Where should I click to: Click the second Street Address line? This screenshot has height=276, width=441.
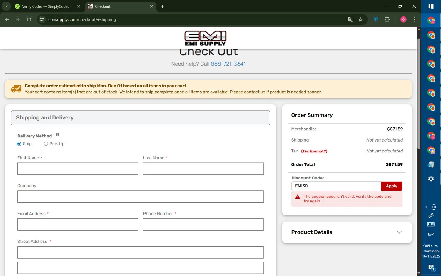coord(141,268)
